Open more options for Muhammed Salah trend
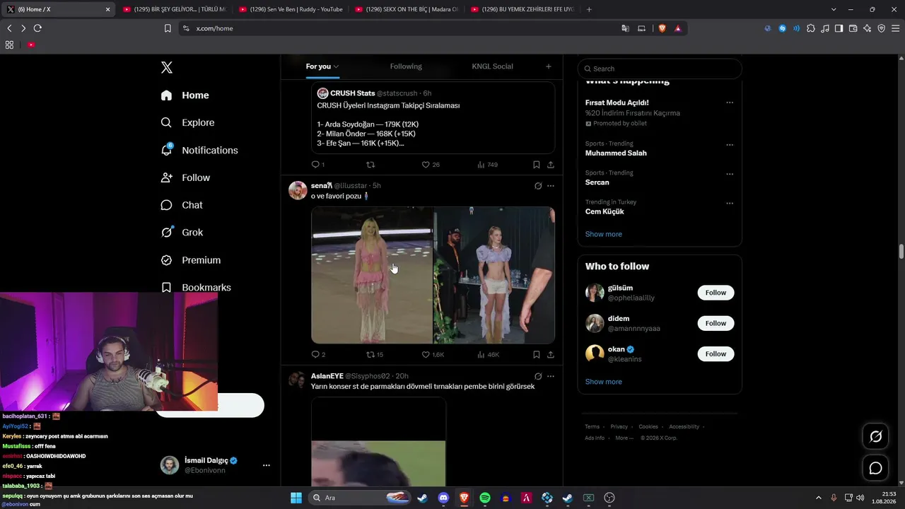The height and width of the screenshot is (509, 905). [x=730, y=145]
